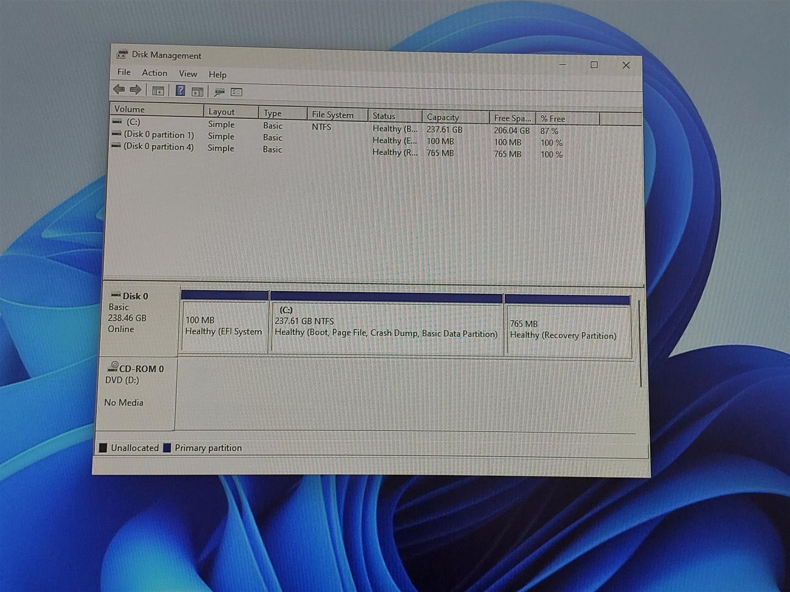The width and height of the screenshot is (790, 592).
Task: Click the Disk 0 drive icon
Action: click(116, 295)
